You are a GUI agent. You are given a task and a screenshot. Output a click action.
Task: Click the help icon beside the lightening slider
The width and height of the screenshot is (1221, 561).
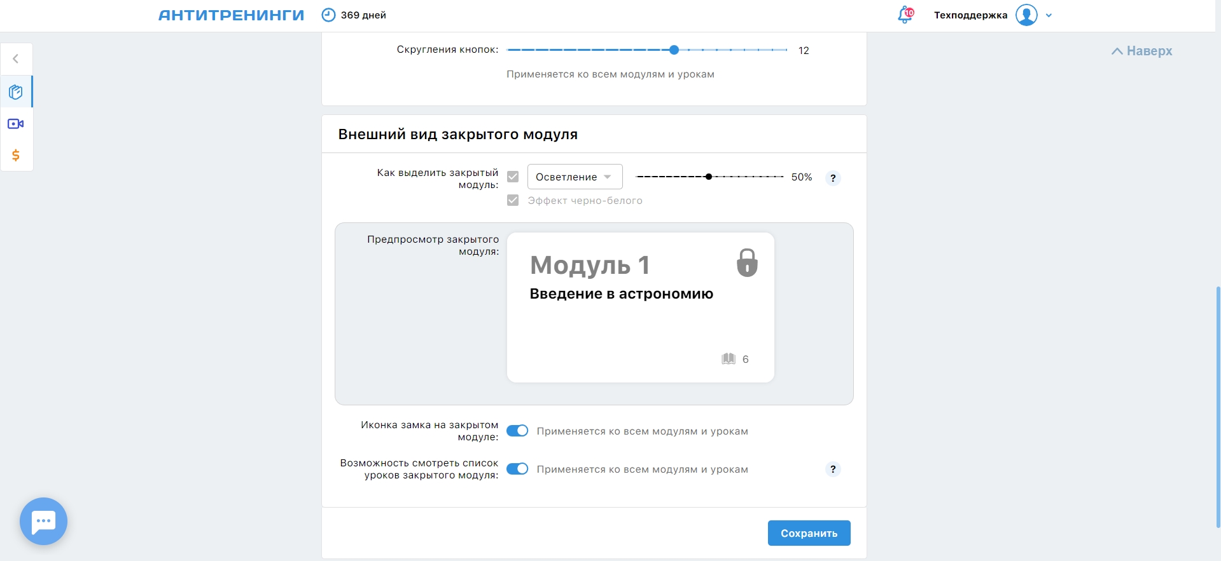[833, 178]
